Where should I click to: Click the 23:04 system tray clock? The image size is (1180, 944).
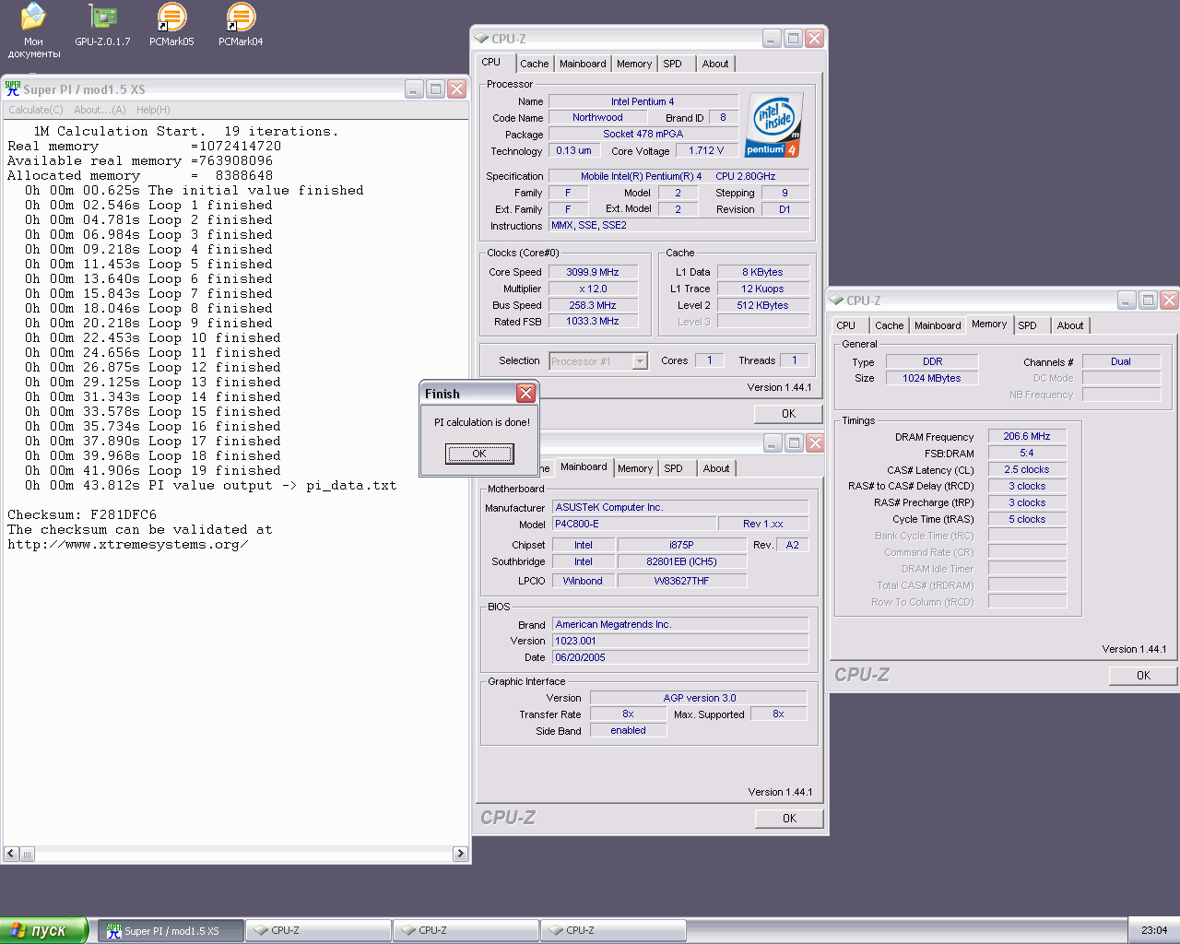pos(1153,930)
